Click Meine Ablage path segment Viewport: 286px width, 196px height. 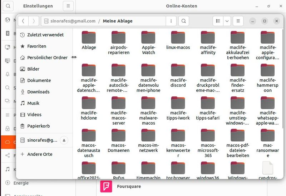118,21
